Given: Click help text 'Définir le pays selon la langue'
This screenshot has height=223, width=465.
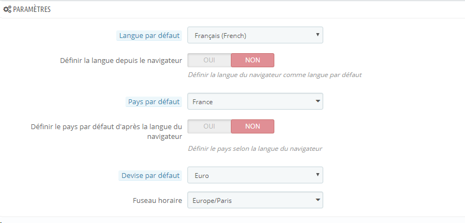Looking at the screenshot, I should pos(255,148).
